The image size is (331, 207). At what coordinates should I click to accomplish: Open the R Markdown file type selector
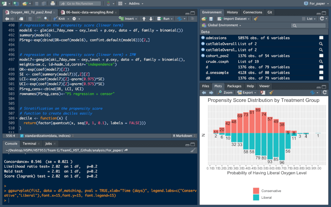tap(184, 136)
